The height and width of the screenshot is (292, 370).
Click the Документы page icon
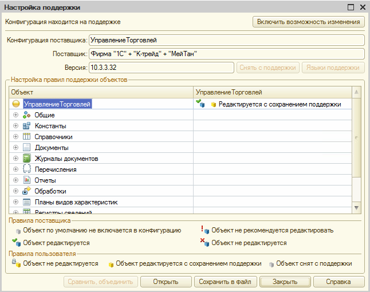click(x=26, y=147)
